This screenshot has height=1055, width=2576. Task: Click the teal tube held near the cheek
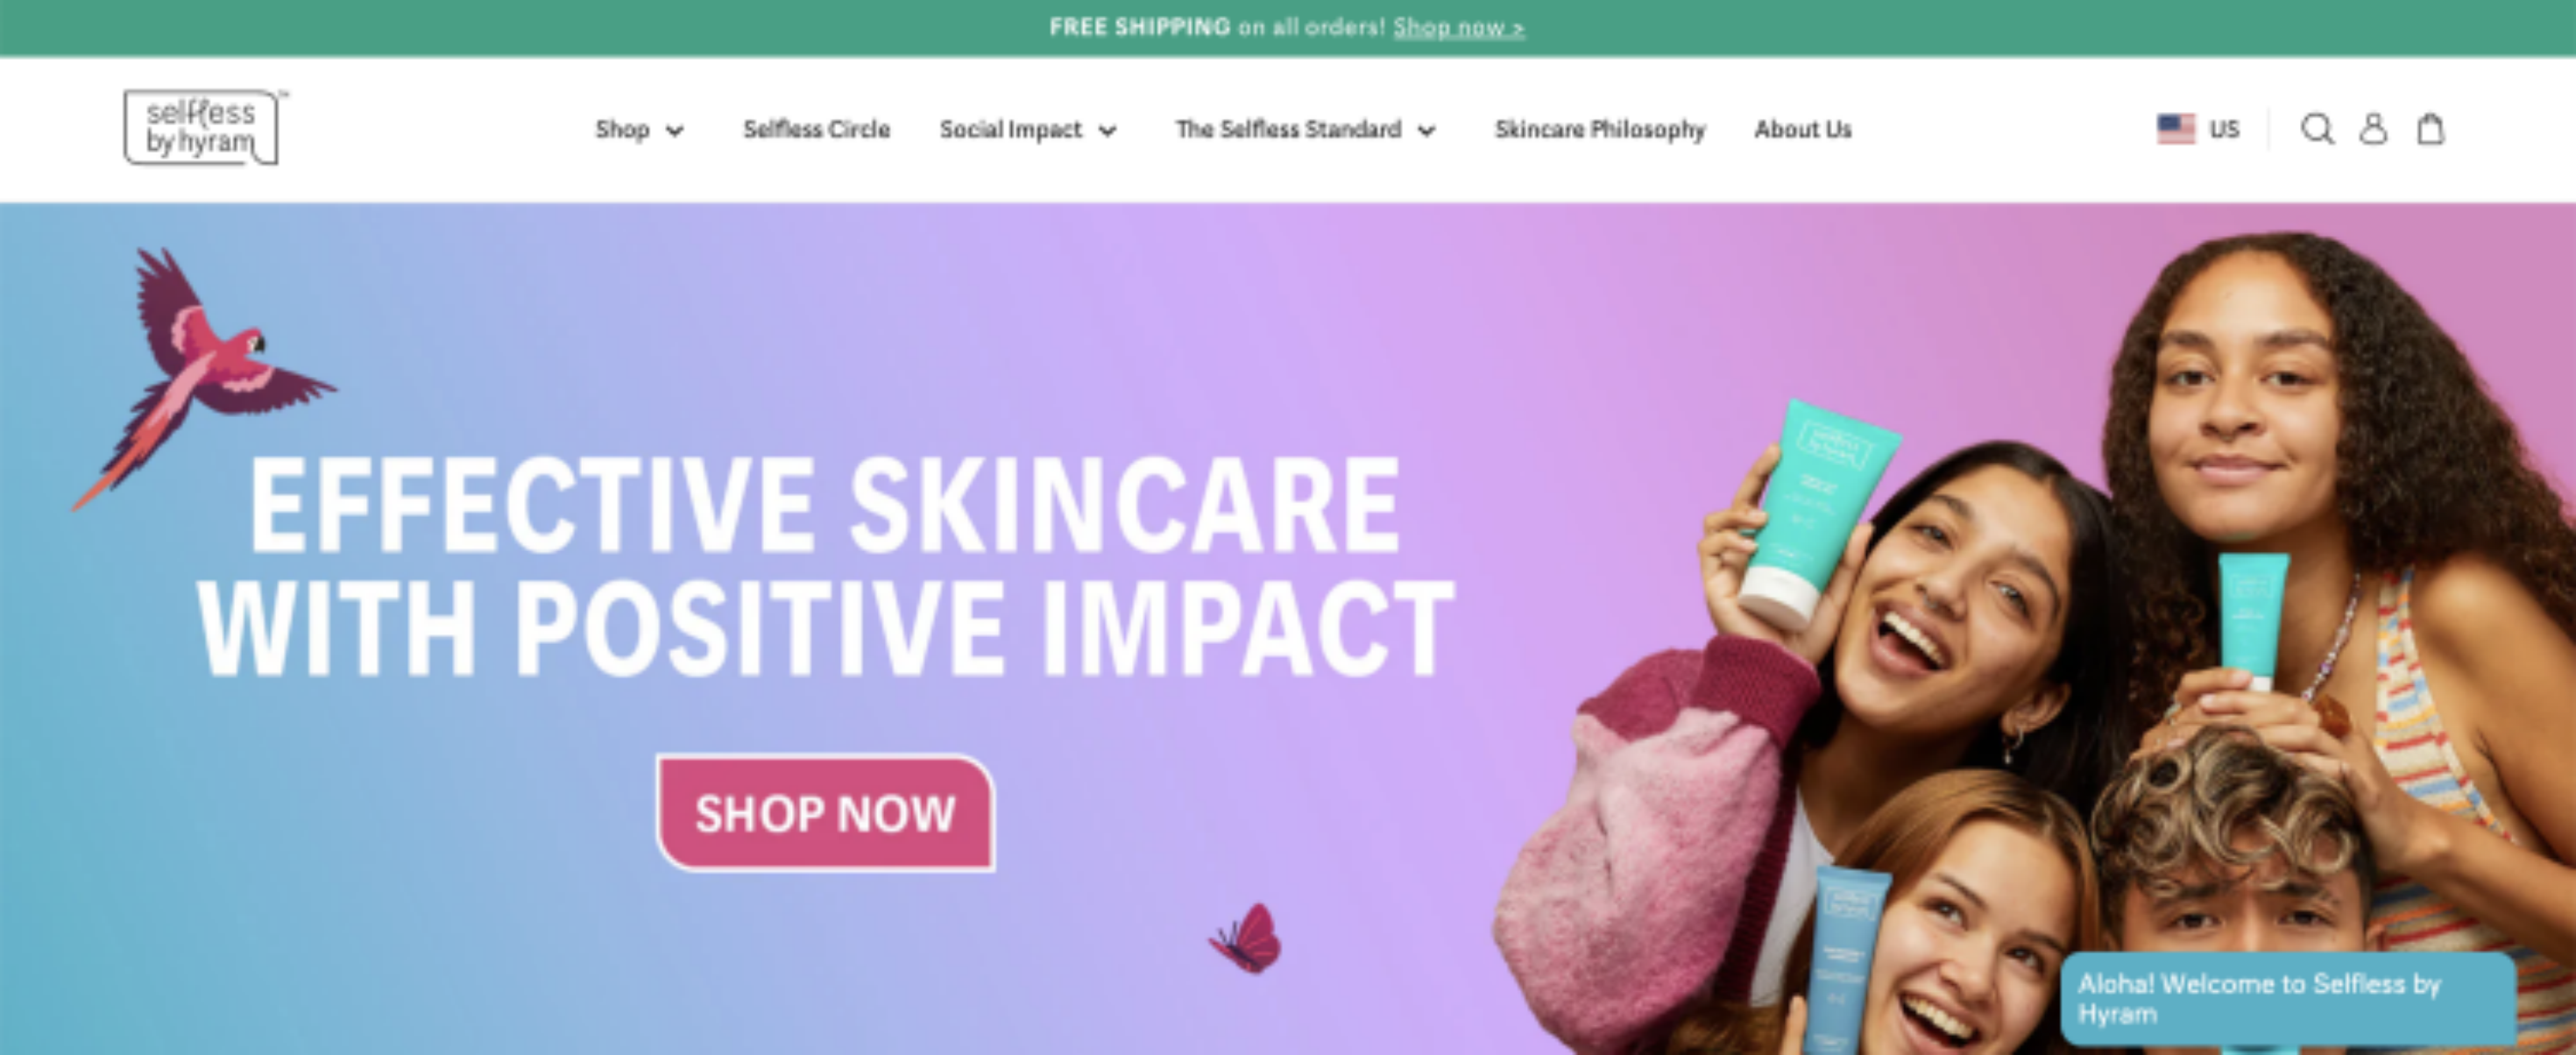1818,512
